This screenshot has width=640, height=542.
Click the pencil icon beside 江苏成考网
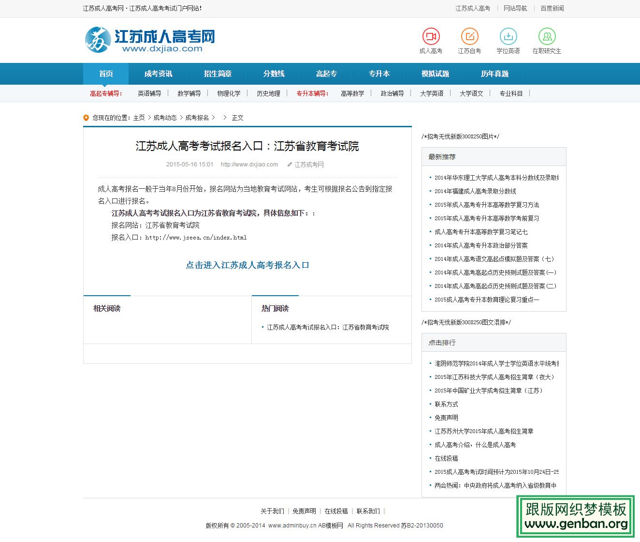click(289, 165)
